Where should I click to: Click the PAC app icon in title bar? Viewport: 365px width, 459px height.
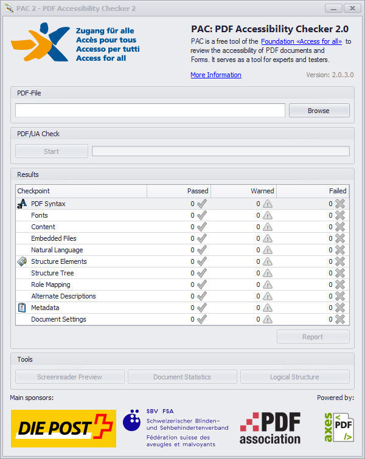pos(9,8)
